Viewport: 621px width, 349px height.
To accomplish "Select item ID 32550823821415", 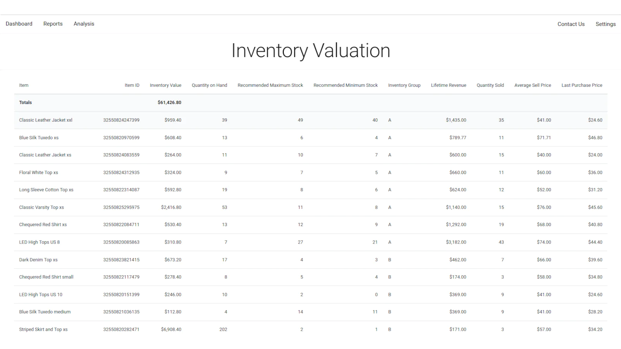I will click(121, 260).
